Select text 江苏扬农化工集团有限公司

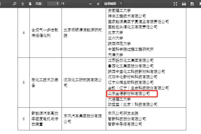[x=131, y=60]
